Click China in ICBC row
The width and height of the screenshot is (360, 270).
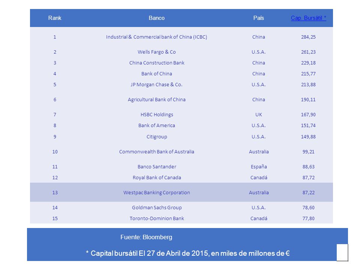pos(258,37)
